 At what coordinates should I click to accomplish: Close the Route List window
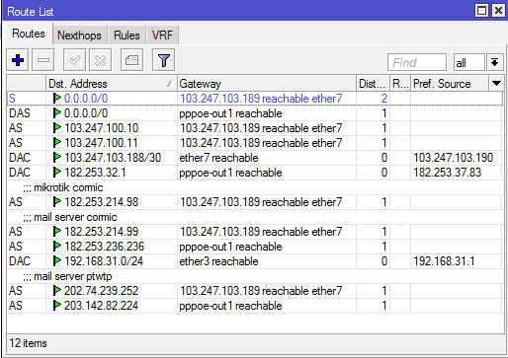click(x=498, y=11)
